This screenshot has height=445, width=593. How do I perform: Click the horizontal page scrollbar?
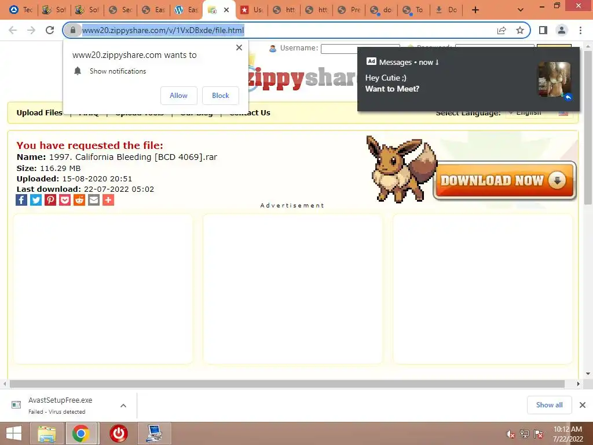click(x=287, y=384)
